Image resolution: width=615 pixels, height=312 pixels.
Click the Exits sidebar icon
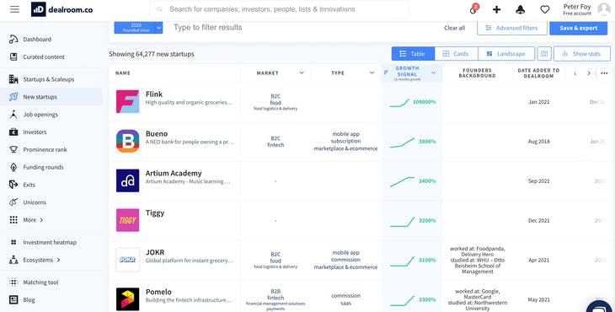[13, 185]
